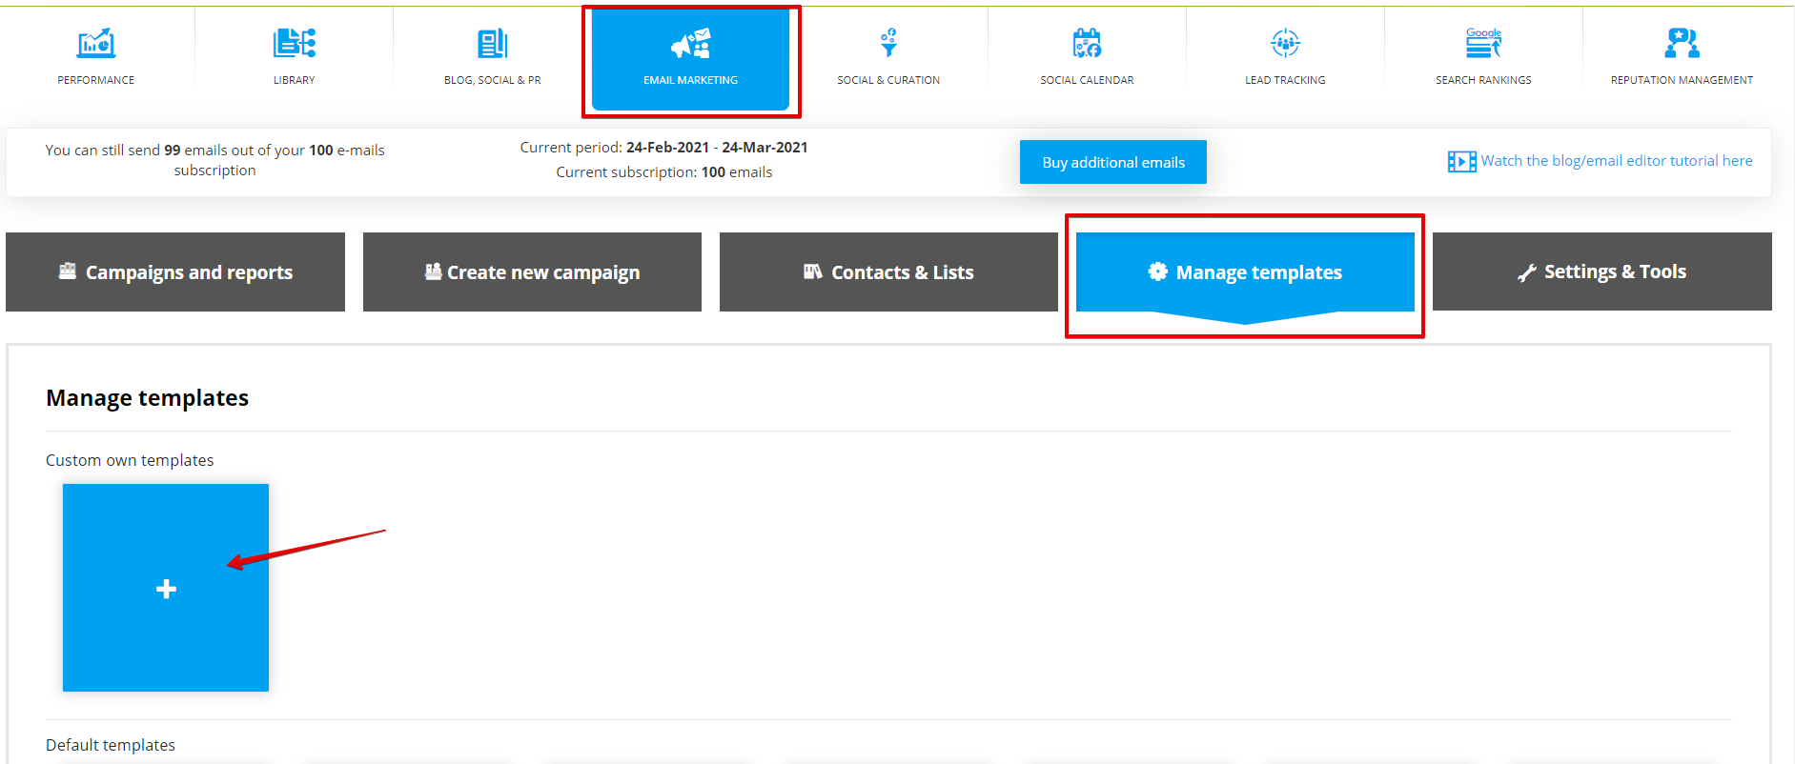Click the Manage templates heading
The height and width of the screenshot is (764, 1795).
[x=147, y=398]
